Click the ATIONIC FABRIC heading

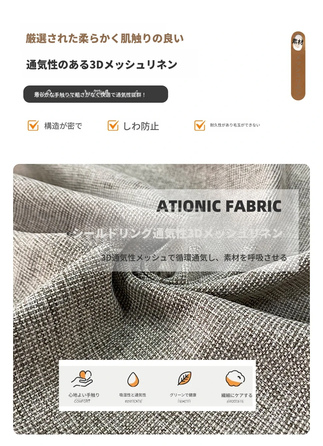point(219,206)
